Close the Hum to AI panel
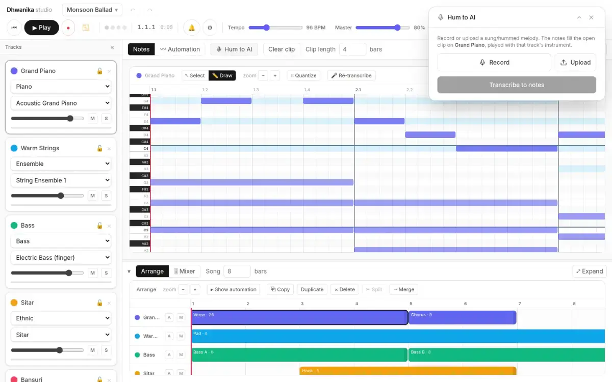Image resolution: width=612 pixels, height=382 pixels. point(591,17)
